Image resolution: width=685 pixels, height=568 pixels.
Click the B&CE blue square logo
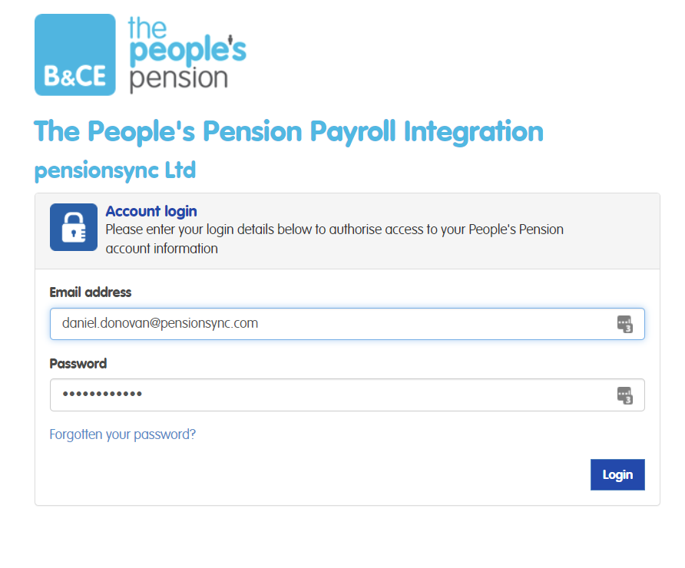pos(74,54)
